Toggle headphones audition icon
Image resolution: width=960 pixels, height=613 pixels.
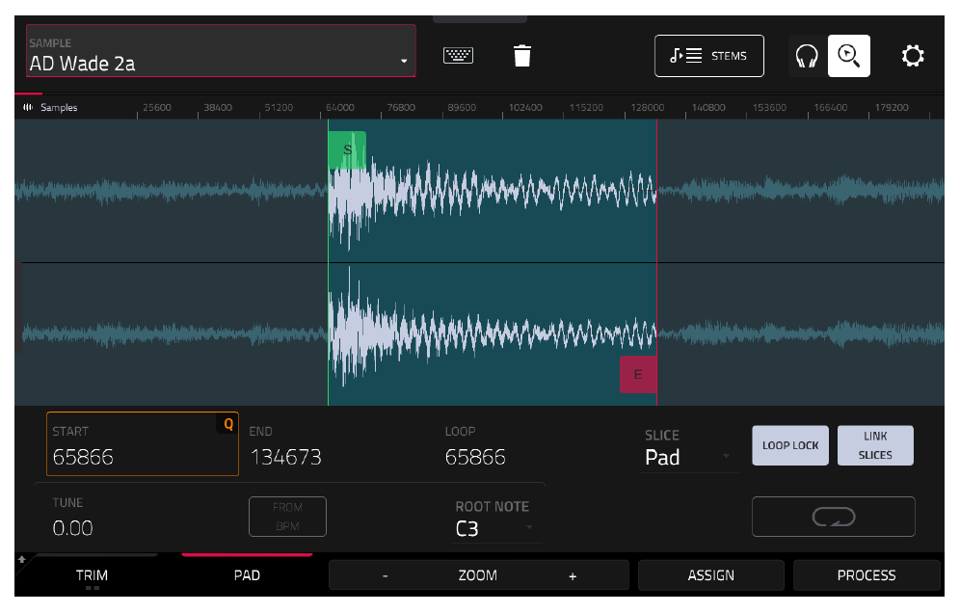(x=807, y=56)
